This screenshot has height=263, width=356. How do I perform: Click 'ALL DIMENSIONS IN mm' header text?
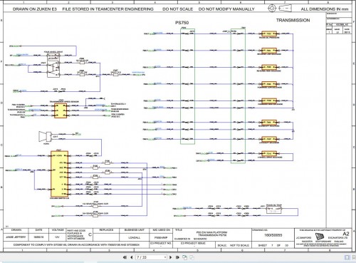[x=325, y=9]
